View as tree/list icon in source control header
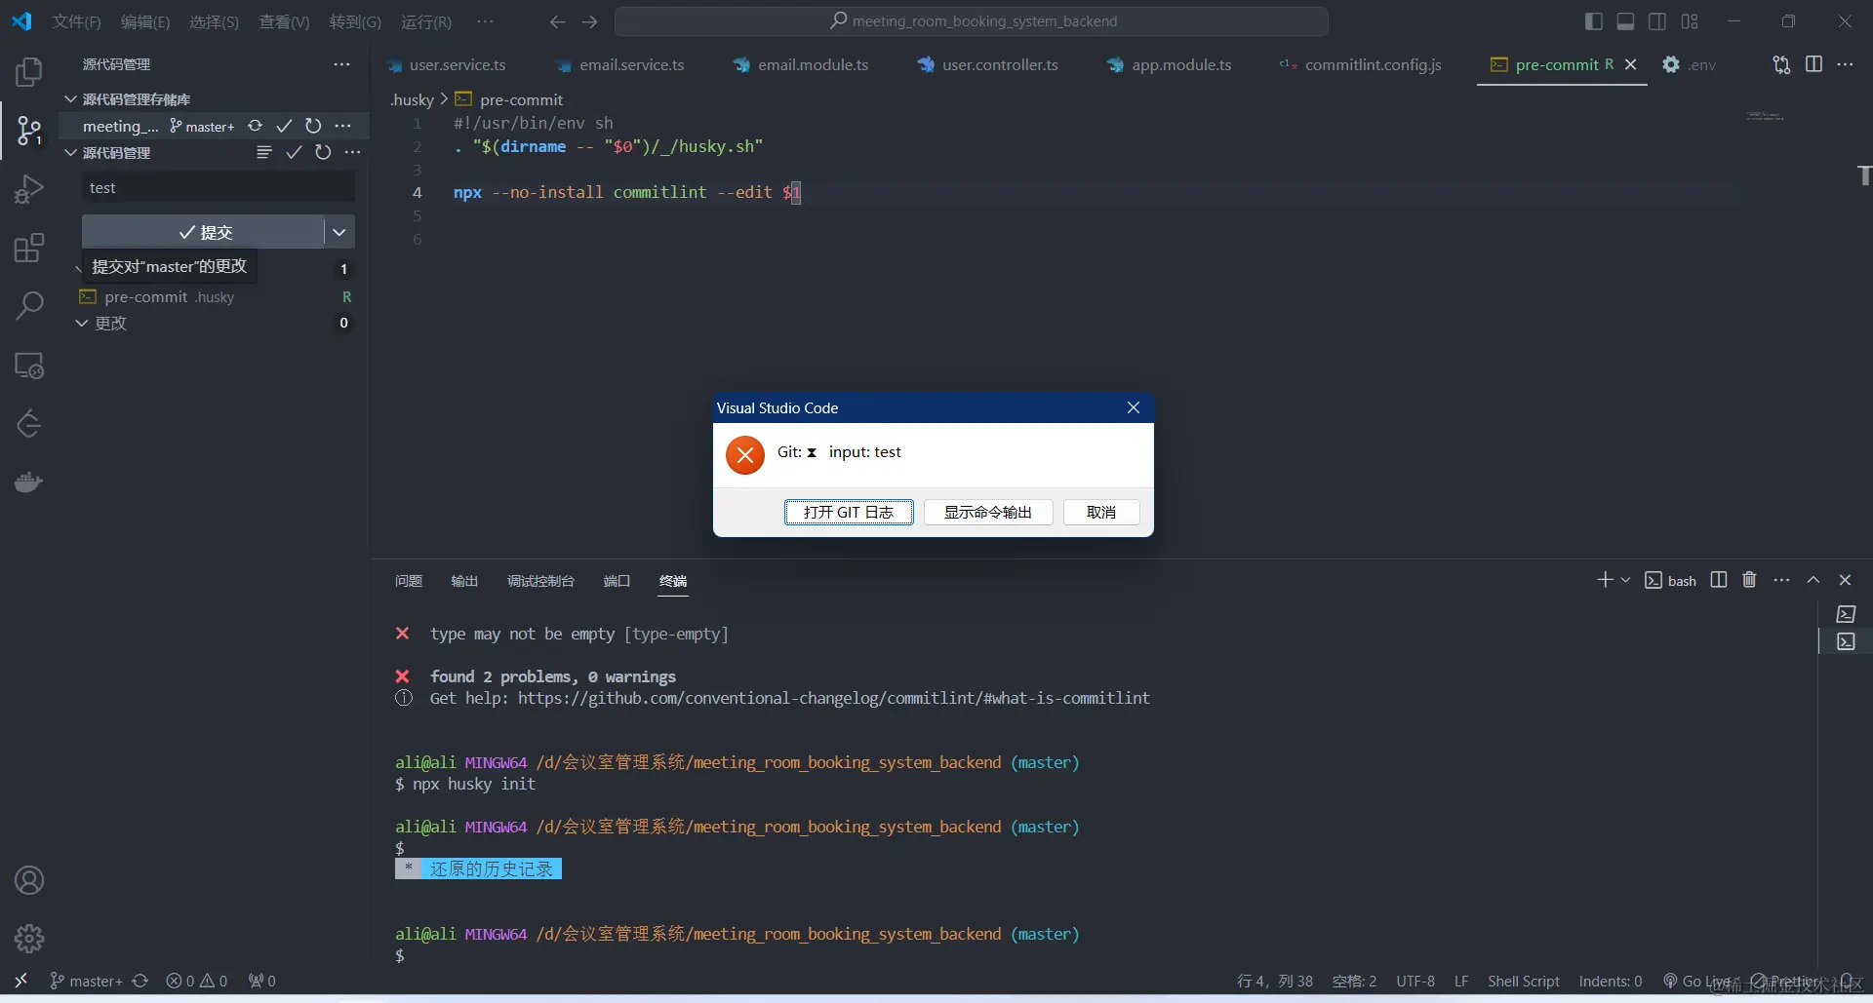 [x=264, y=152]
